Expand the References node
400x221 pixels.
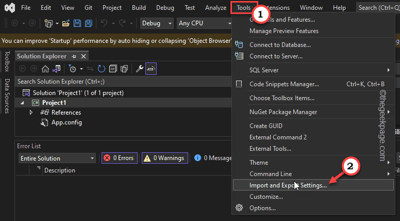click(x=31, y=113)
